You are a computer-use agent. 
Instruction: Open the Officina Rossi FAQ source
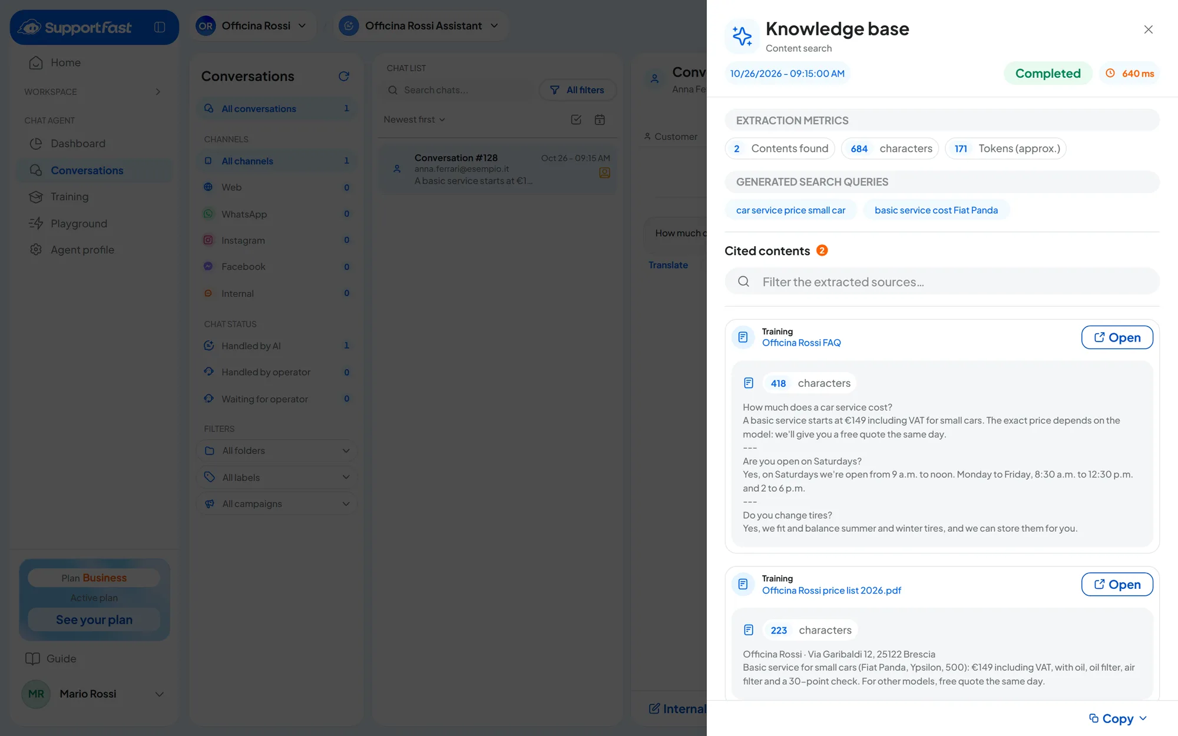tap(1117, 337)
